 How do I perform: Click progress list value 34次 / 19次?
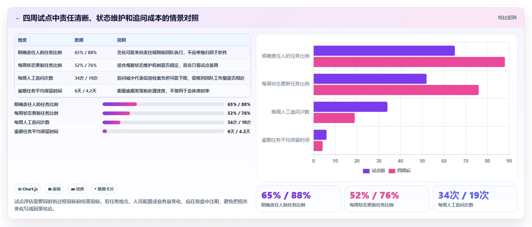pyautogui.click(x=239, y=122)
